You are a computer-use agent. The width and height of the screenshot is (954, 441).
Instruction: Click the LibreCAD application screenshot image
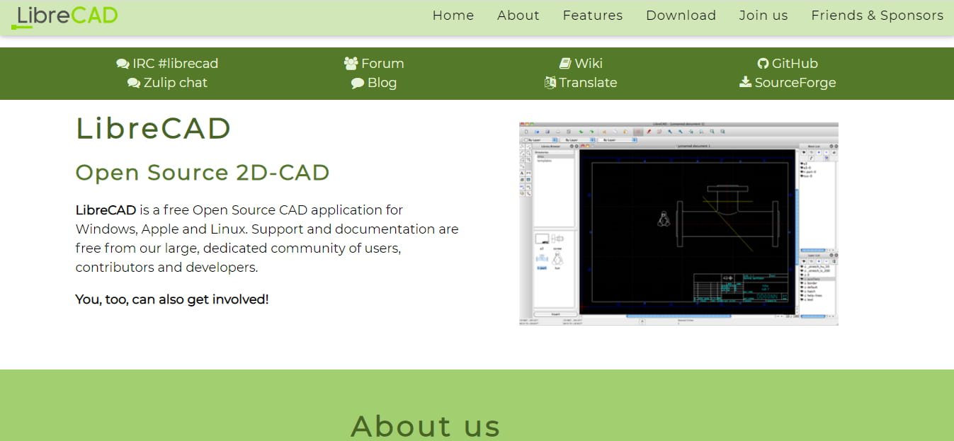[x=678, y=224]
